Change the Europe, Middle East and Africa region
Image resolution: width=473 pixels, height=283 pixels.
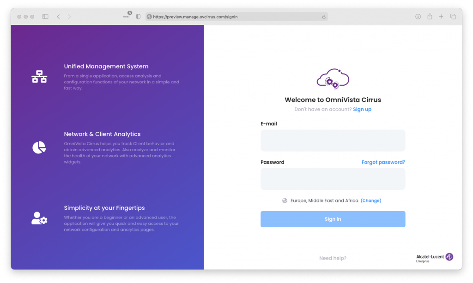point(371,200)
